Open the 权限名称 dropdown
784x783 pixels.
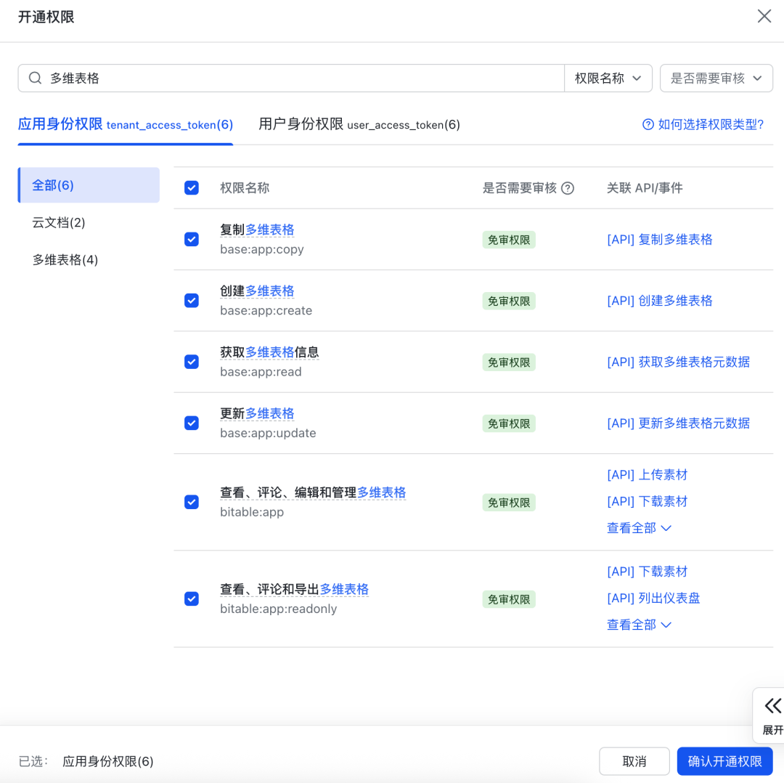coord(608,78)
